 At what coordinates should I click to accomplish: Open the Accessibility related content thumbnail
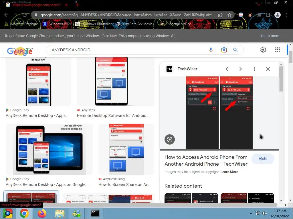click(261, 198)
